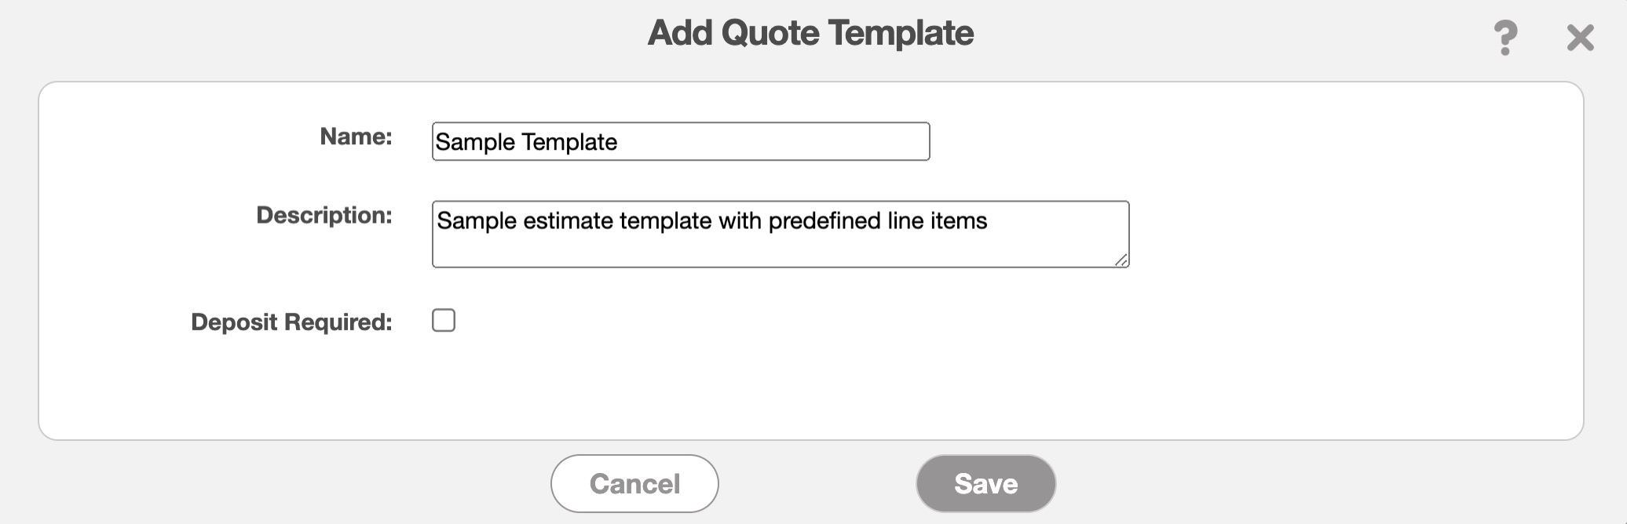Click the Description field label
This screenshot has height=524, width=1627.
click(324, 215)
